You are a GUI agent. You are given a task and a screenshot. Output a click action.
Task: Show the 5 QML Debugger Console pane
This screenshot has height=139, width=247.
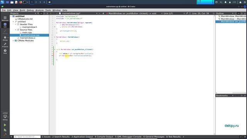[128, 137]
